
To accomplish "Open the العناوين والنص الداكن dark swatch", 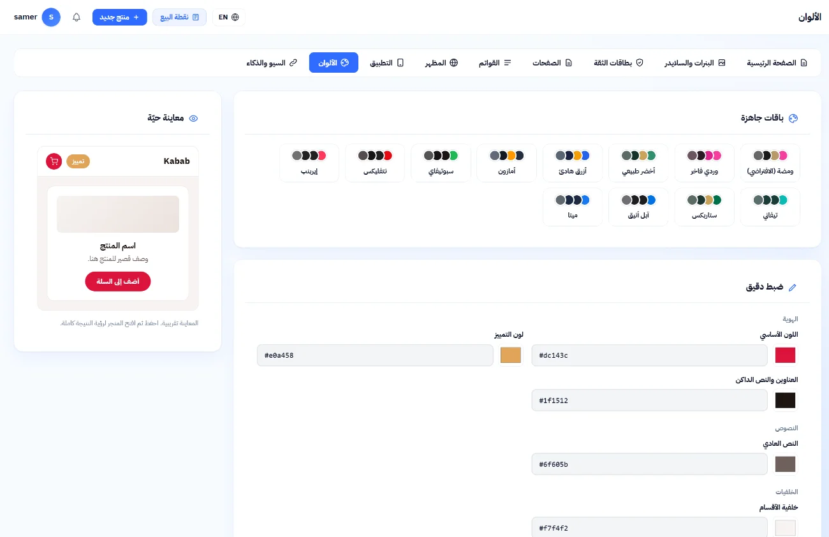I will [785, 401].
